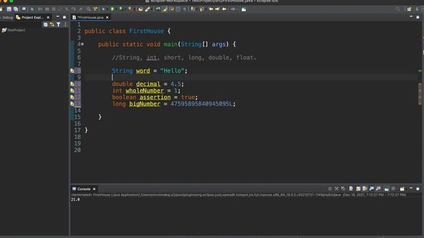The width and height of the screenshot is (424, 238).
Task: Toggle Word Wrap toolbar icon
Action: click(172, 9)
